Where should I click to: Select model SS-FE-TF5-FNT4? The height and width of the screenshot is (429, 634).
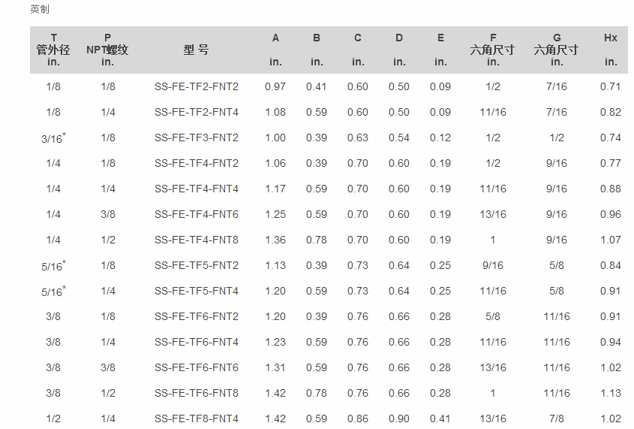196,291
